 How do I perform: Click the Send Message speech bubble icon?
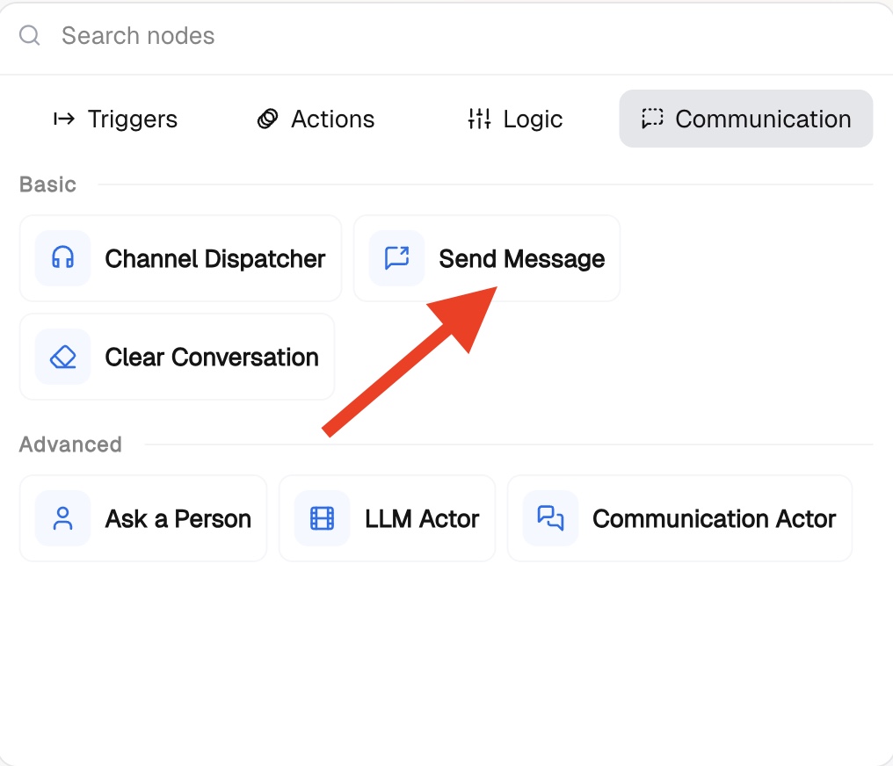(x=396, y=258)
